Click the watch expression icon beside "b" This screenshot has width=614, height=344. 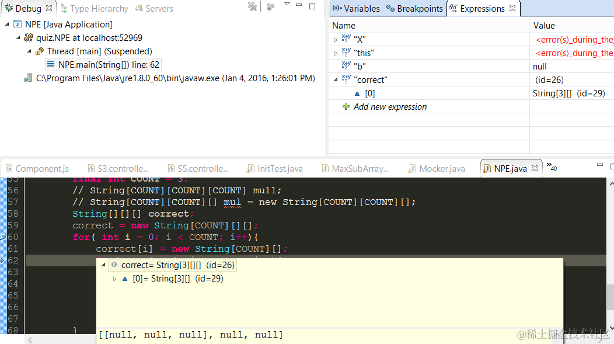(346, 65)
